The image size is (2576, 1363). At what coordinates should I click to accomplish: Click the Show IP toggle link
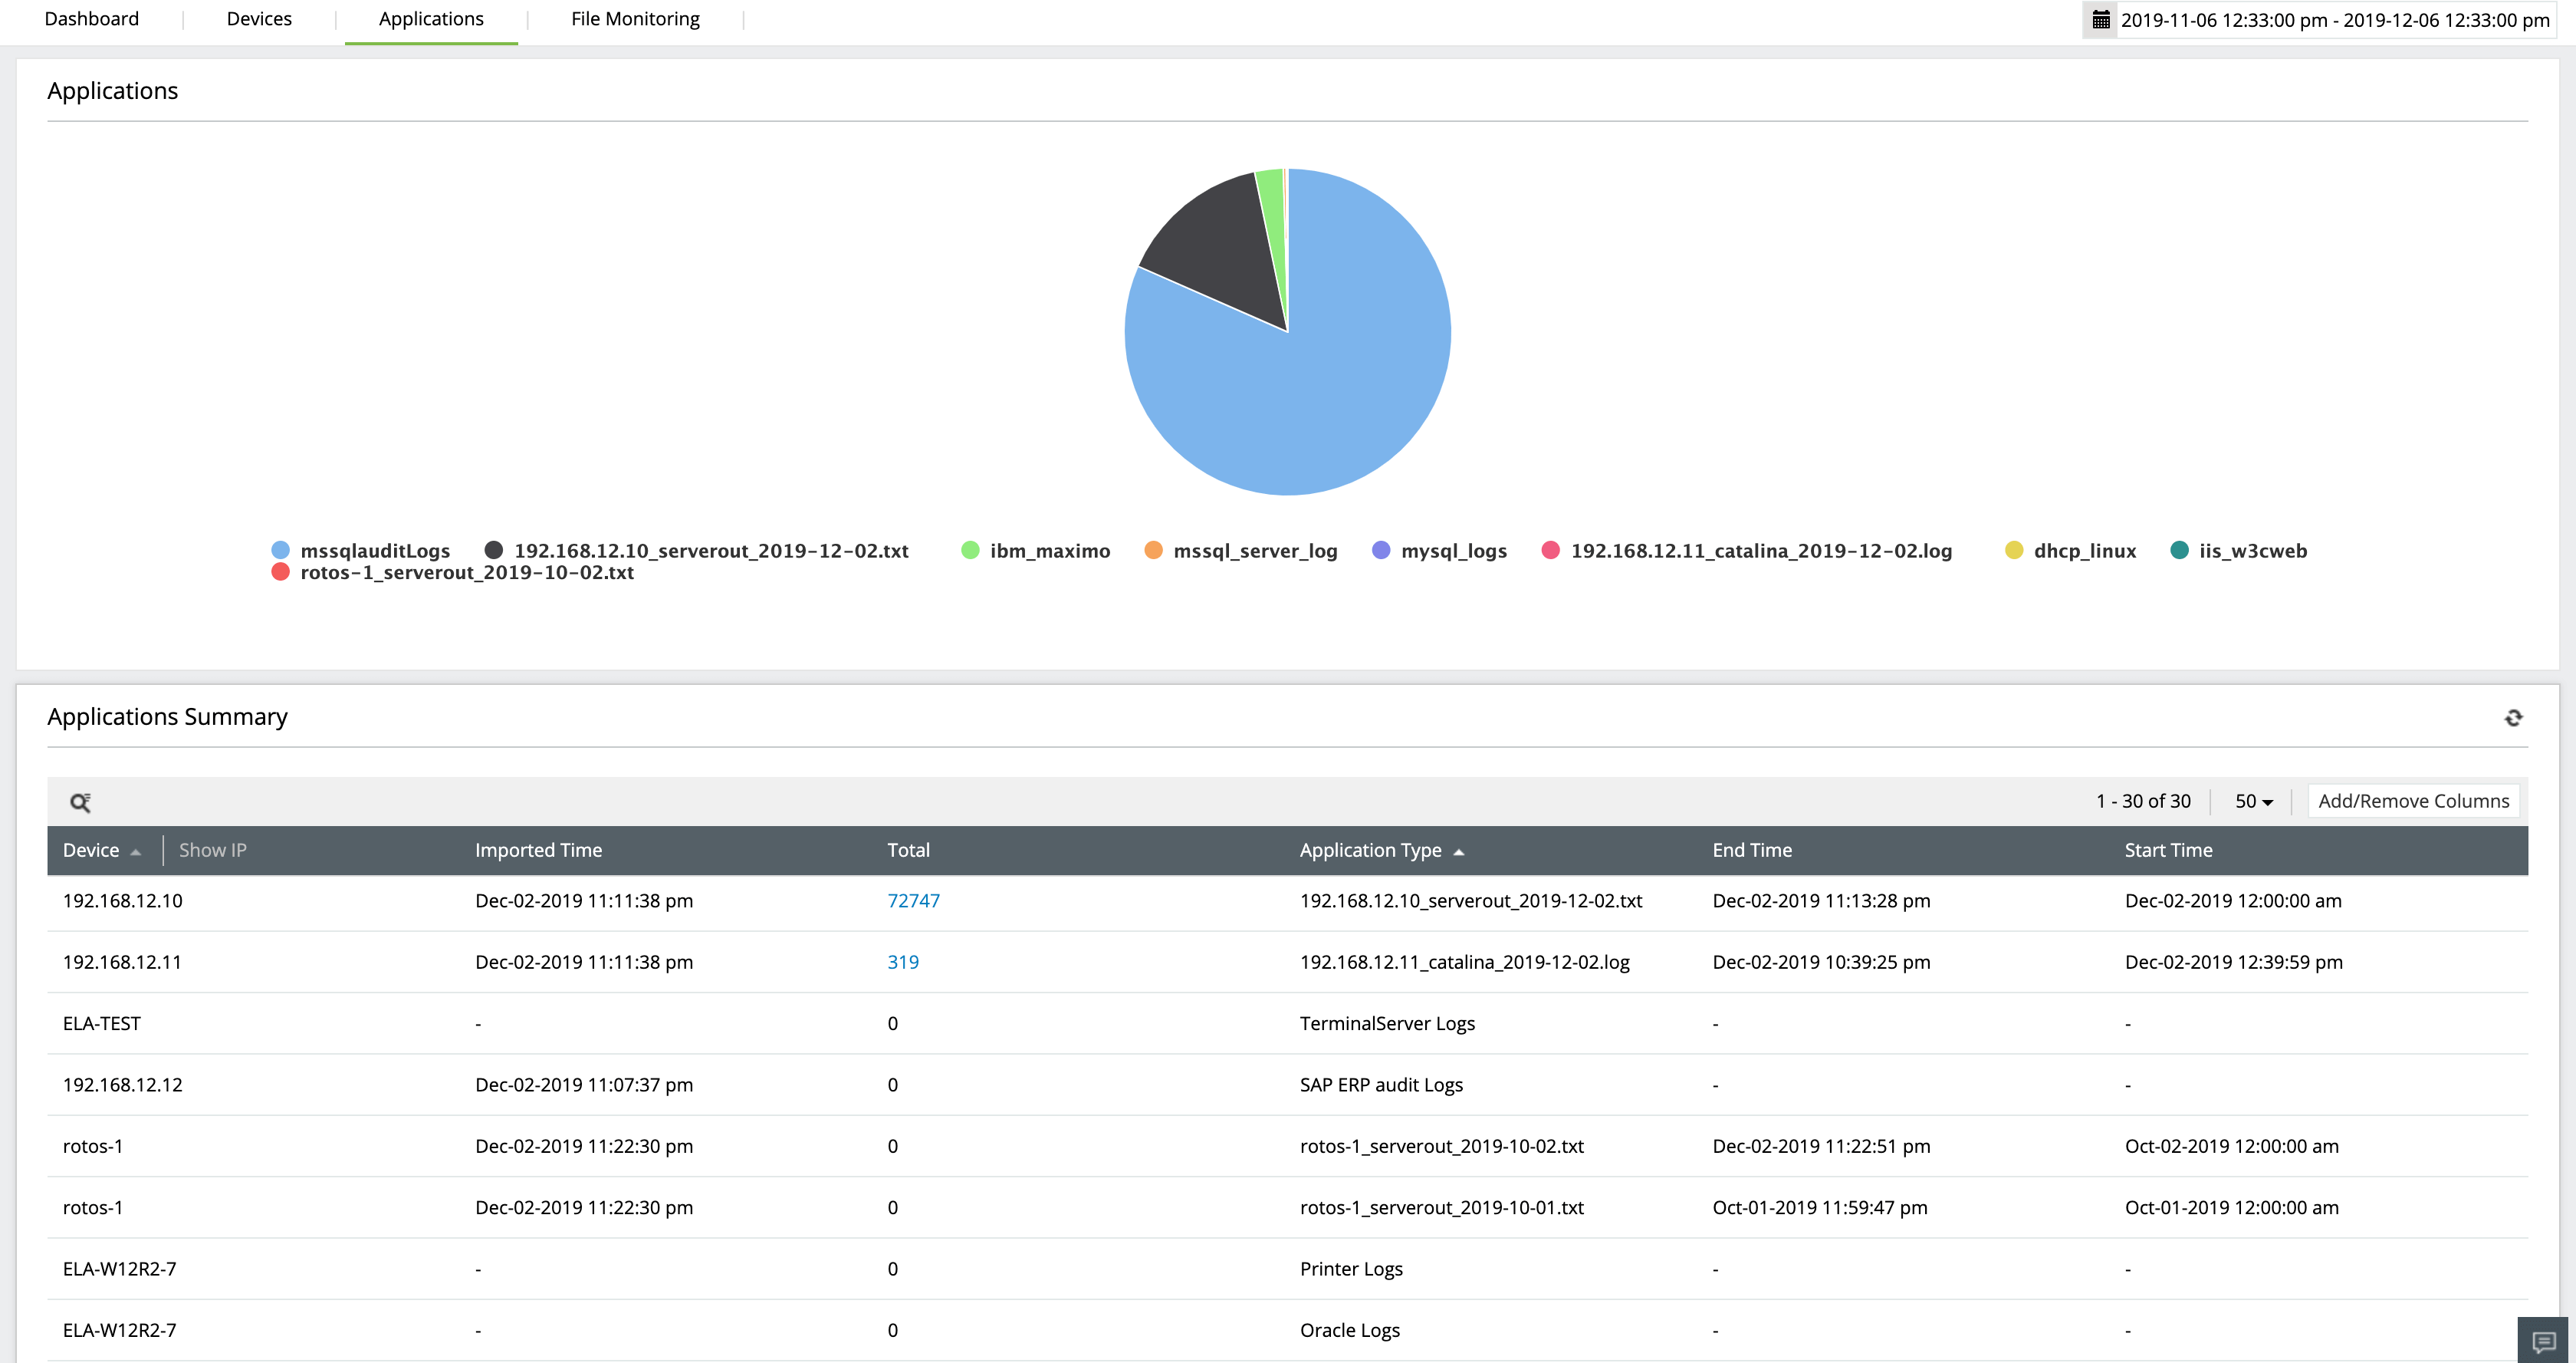pyautogui.click(x=212, y=851)
